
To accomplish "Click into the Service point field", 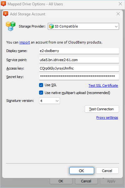I will pos(79,60).
